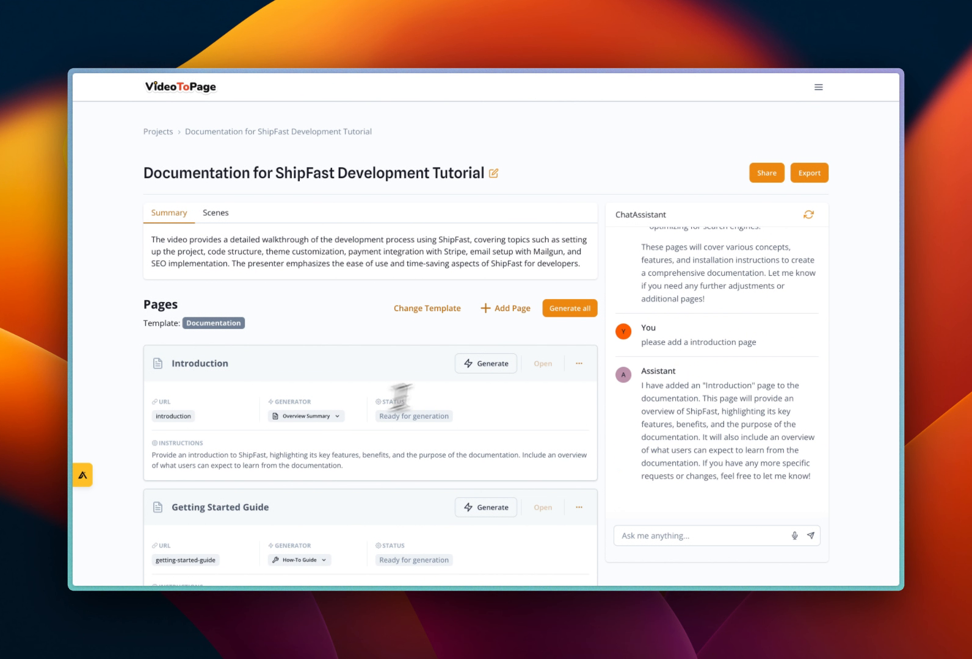Click the You avatar in chat
Viewport: 972px width, 659px height.
click(x=623, y=331)
